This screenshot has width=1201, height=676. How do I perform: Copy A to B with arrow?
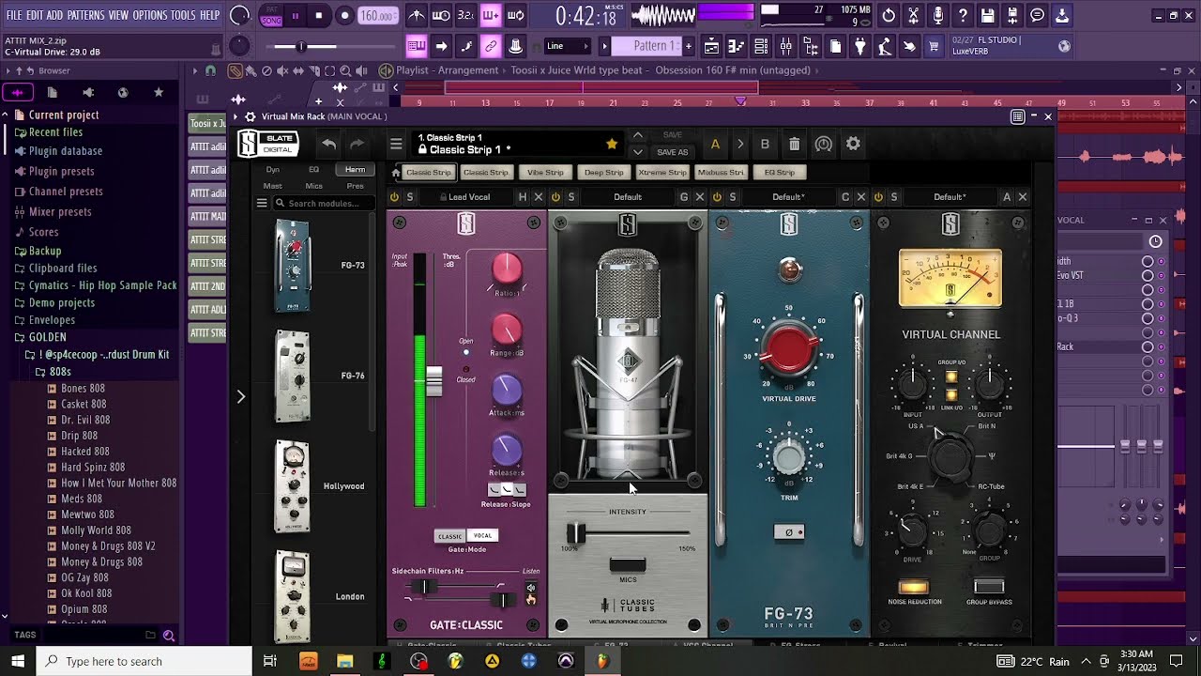pyautogui.click(x=740, y=145)
